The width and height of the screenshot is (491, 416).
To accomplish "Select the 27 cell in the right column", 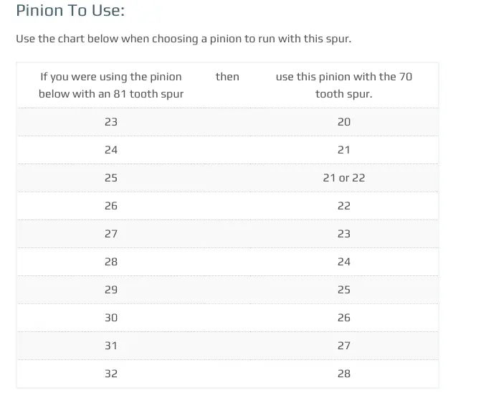I will pos(344,346).
